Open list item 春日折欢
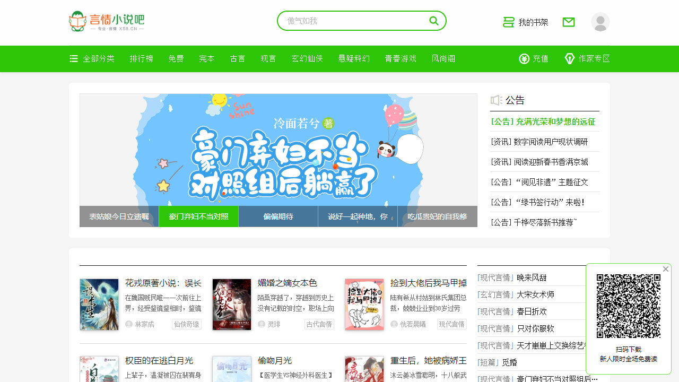This screenshot has height=382, width=679. pos(532,311)
